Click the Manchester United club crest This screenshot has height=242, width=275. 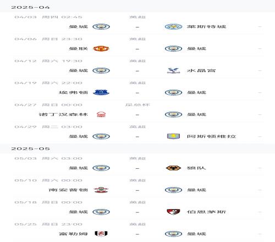(x=101, y=48)
